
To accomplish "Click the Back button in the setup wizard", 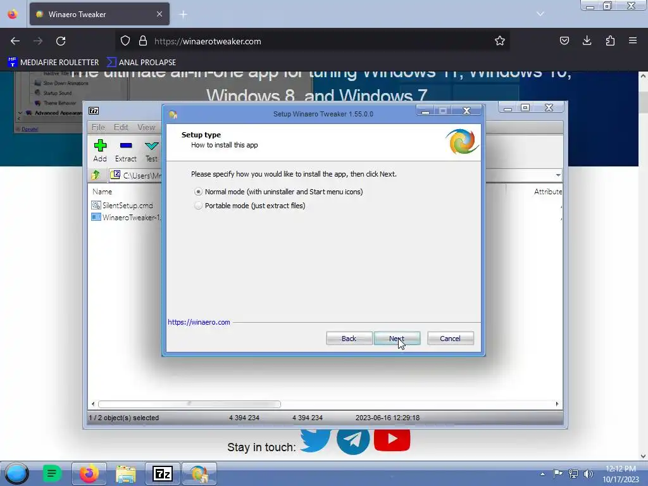I will 349,339.
